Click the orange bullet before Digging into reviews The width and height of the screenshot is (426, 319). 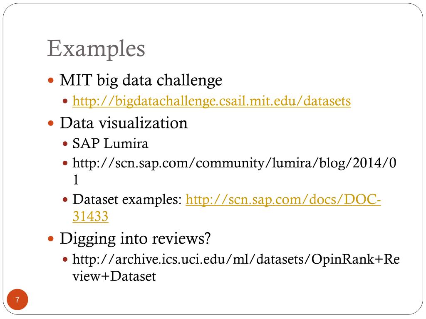(x=51, y=239)
